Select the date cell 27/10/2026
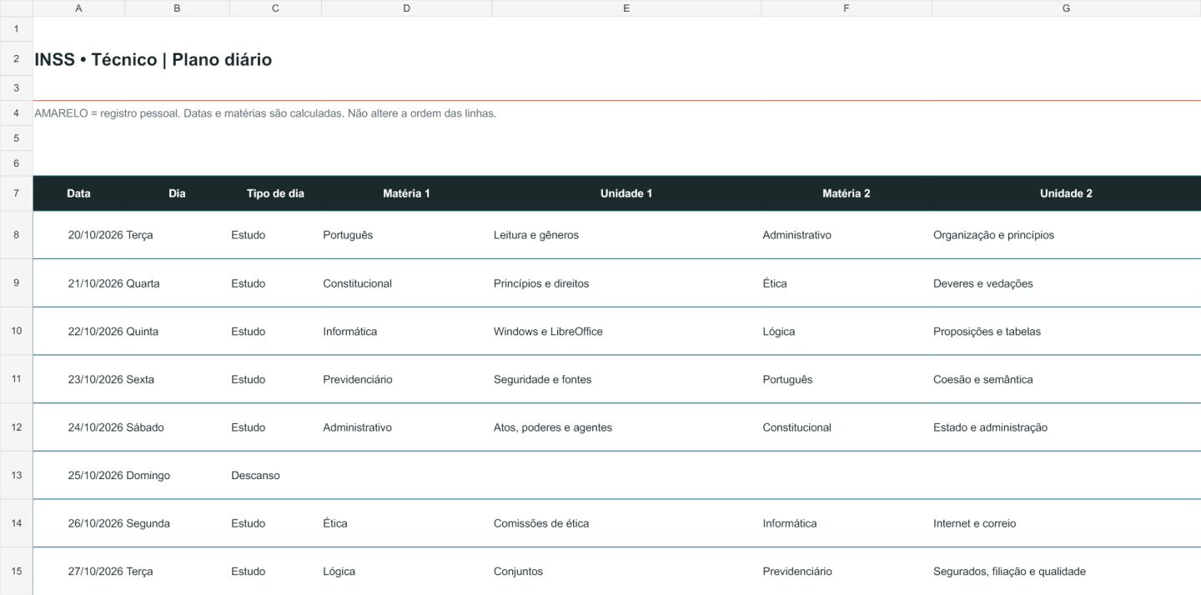Screen dimensions: 1201x595 click(78, 572)
